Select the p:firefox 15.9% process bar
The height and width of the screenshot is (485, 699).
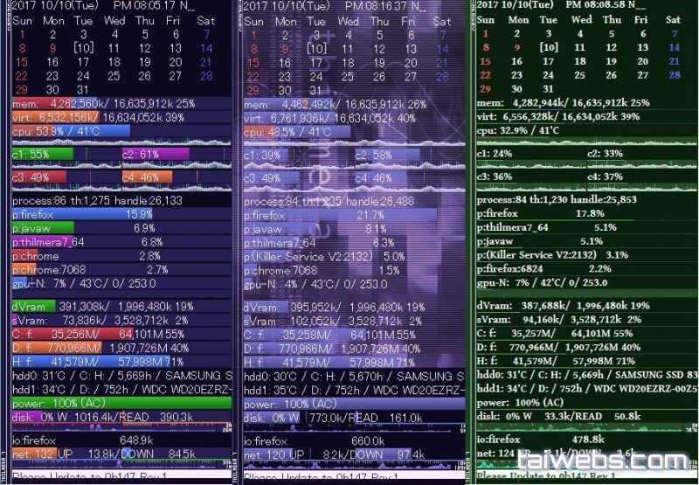pos(82,214)
